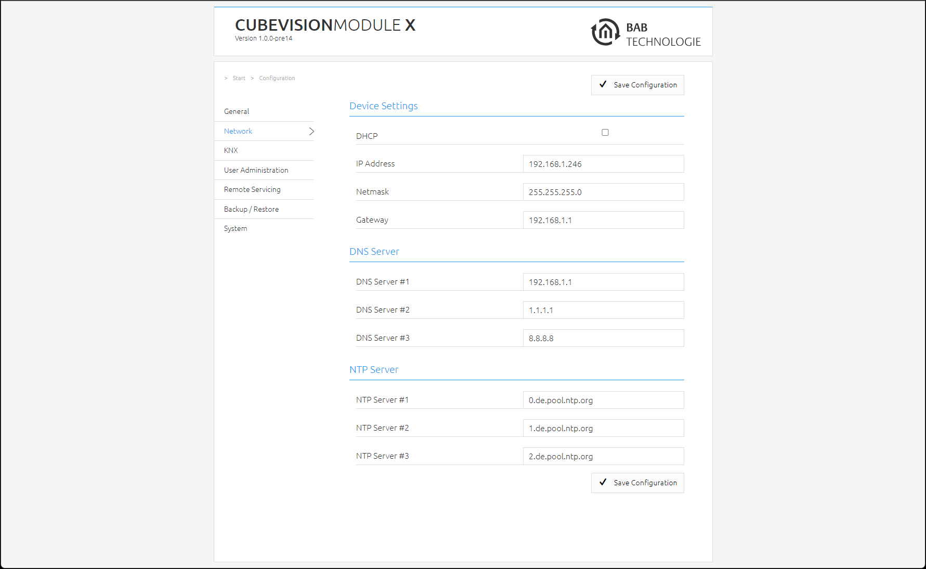Screen dimensions: 926x569
Task: Click the top Save Configuration button label
Action: click(645, 85)
